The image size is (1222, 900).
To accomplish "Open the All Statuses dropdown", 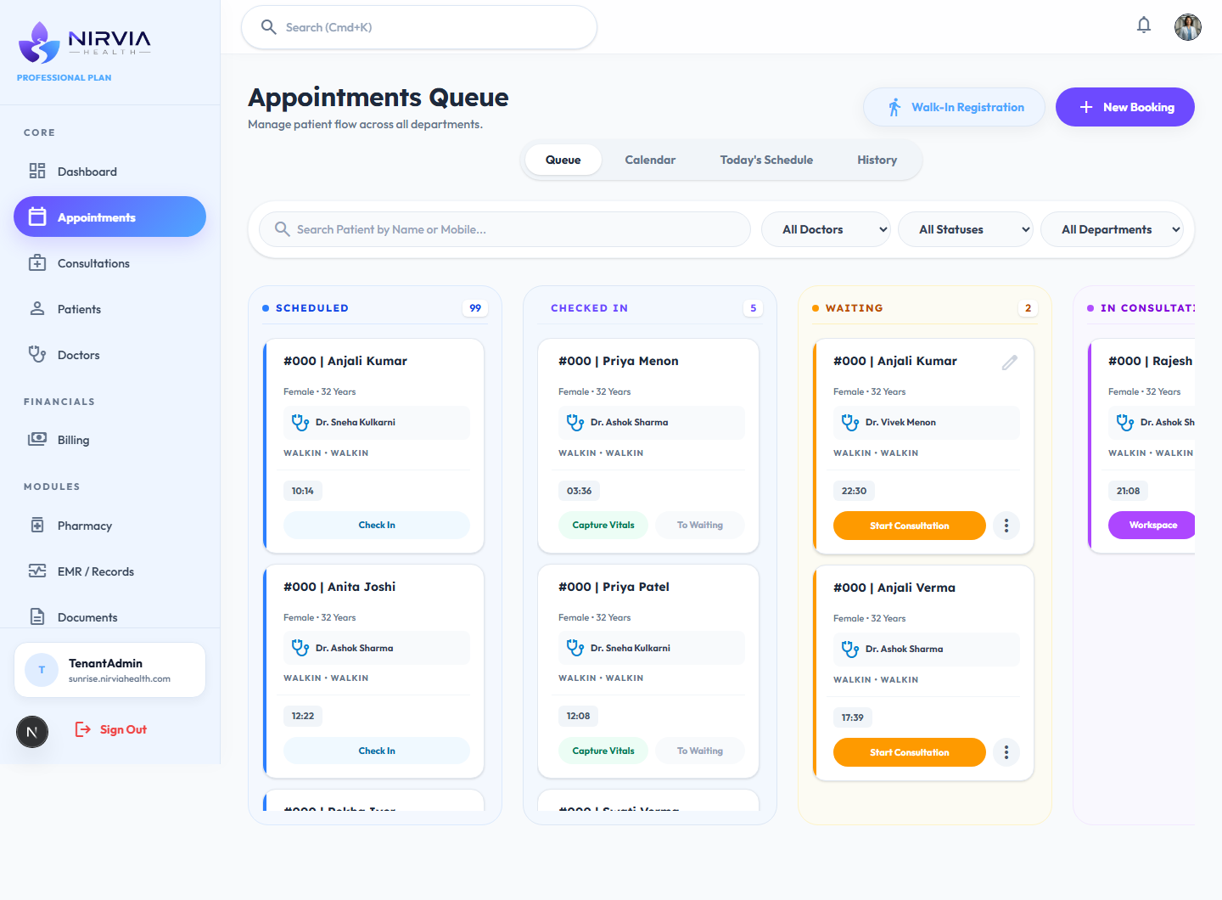I will 966,229.
